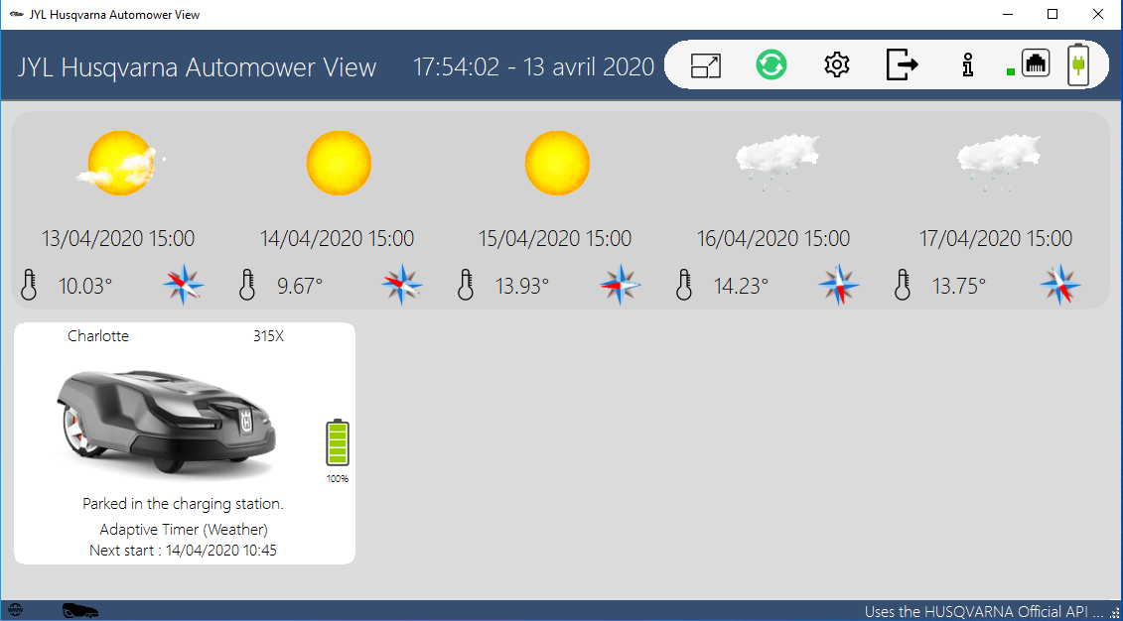Image resolution: width=1123 pixels, height=621 pixels.
Task: Click the app icon in the title bar
Action: tap(17, 14)
